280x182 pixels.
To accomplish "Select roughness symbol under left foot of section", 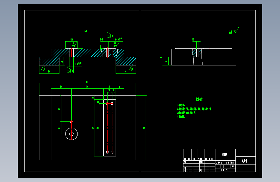I will pyautogui.click(x=43, y=68).
